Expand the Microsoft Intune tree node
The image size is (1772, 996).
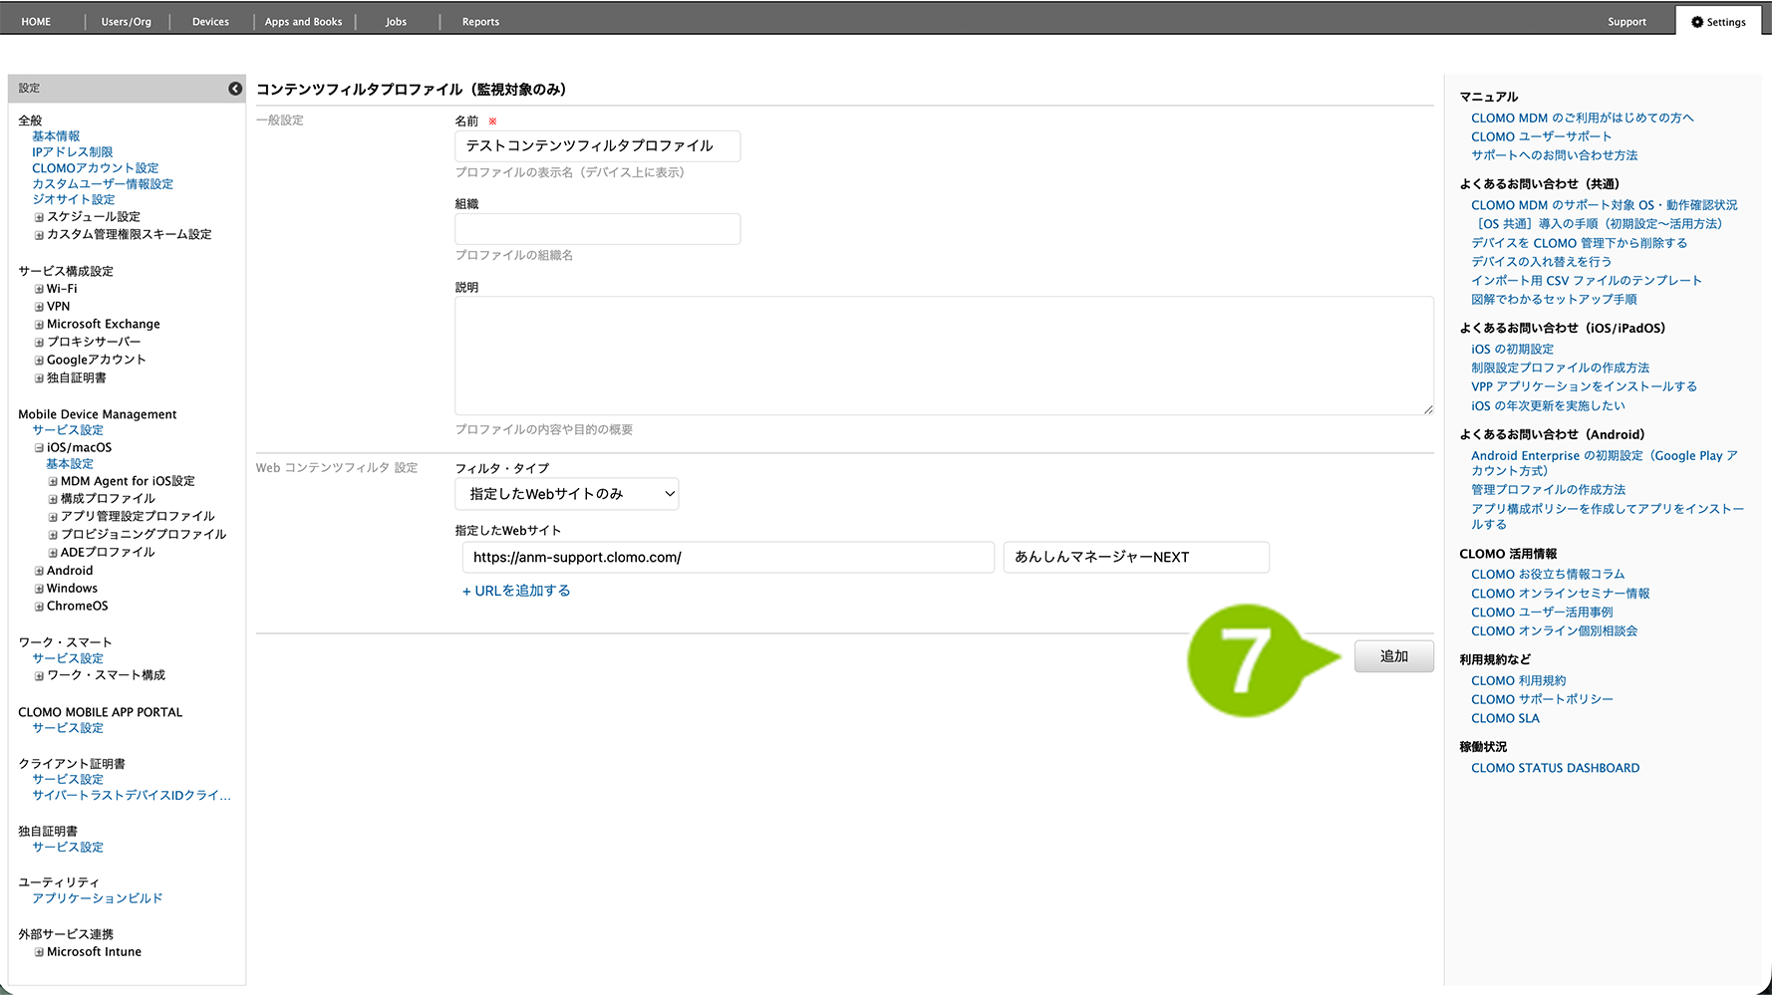(39, 953)
